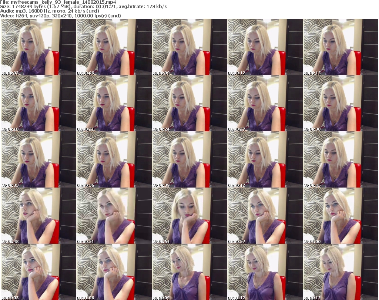The height and width of the screenshot is (300, 379).
Task: Select the frame stamped 00:00:03
Action: click(38, 47)
